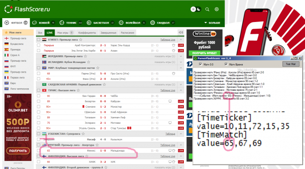Open the Больше sports dropdown
The height and width of the screenshot is (169, 305).
(x=212, y=23)
